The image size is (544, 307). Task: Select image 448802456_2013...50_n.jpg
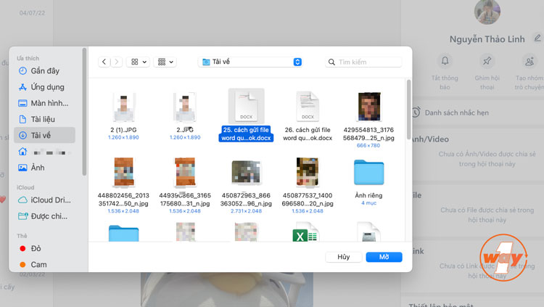coord(123,185)
